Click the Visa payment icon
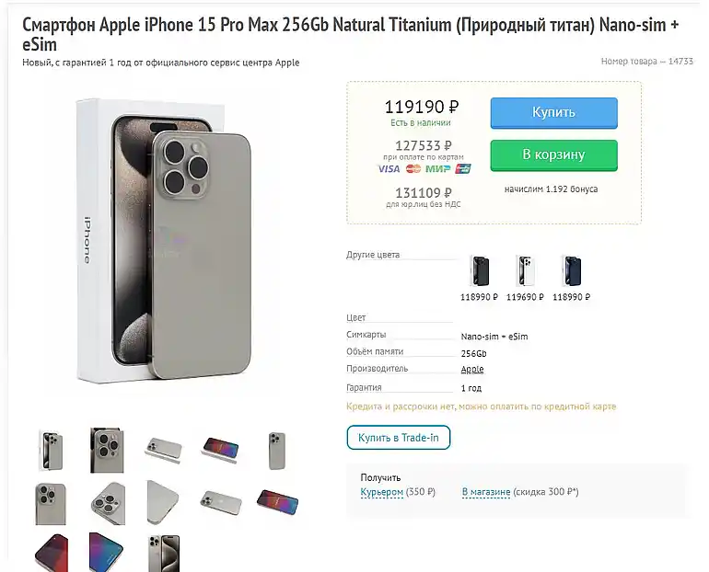Screen dimensions: 709x572 [x=389, y=169]
